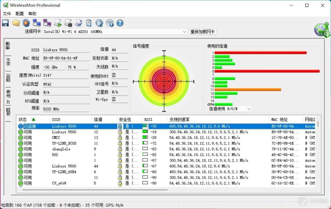Click the purple connected computers toolbar icon
This screenshot has width=331, height=209.
(x=47, y=23)
